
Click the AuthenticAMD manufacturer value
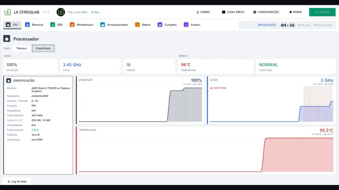pyautogui.click(x=40, y=96)
